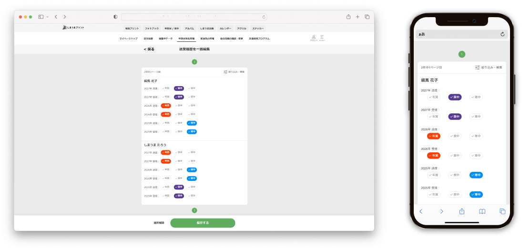The width and height of the screenshot is (531, 248).
Task: Open 年賀状 / 喪中 category tab
Action: click(x=172, y=29)
